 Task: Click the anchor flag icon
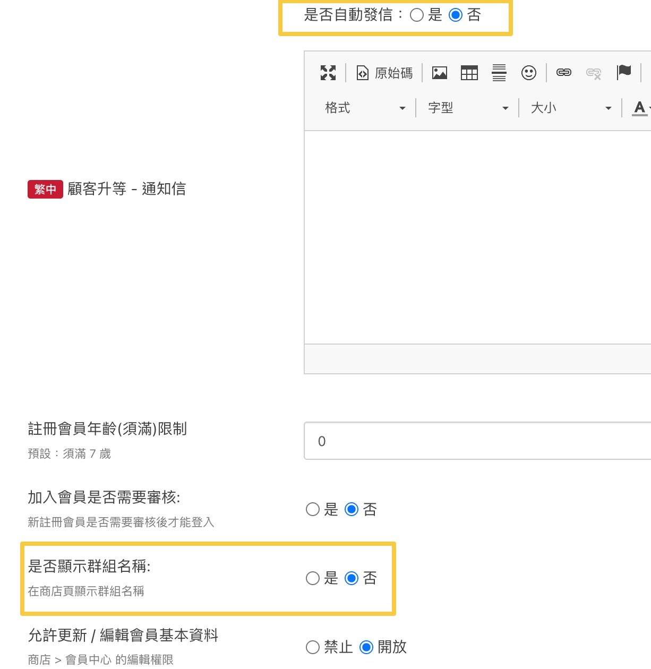pyautogui.click(x=624, y=72)
